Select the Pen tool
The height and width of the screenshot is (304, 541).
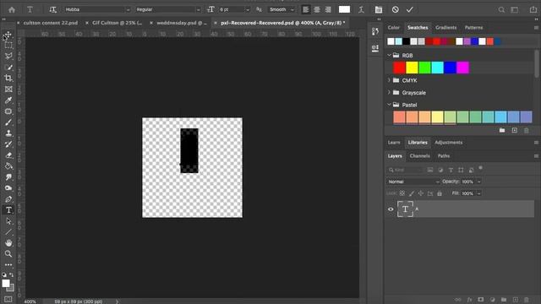[8, 199]
